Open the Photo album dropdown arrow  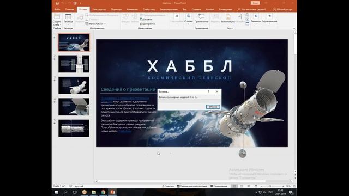click(x=105, y=24)
